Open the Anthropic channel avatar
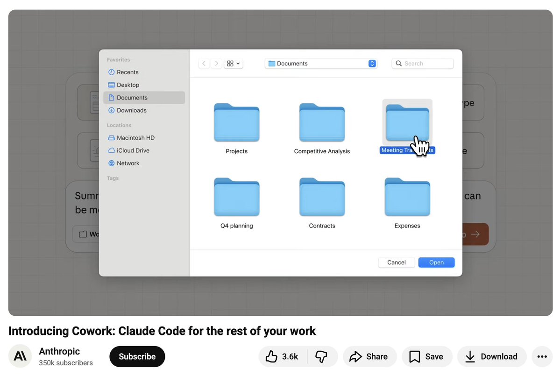 20,356
